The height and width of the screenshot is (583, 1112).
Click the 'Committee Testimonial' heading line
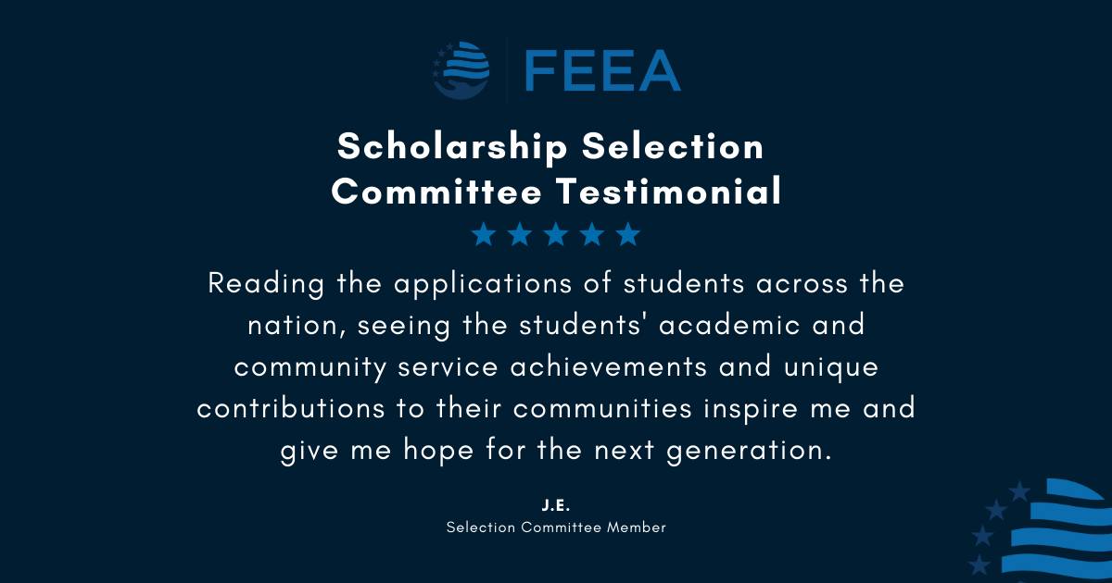(x=556, y=192)
